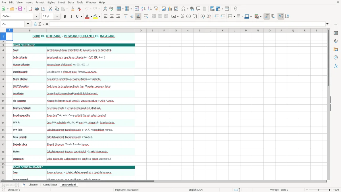Toggle Underline formatting

tap(77, 16)
